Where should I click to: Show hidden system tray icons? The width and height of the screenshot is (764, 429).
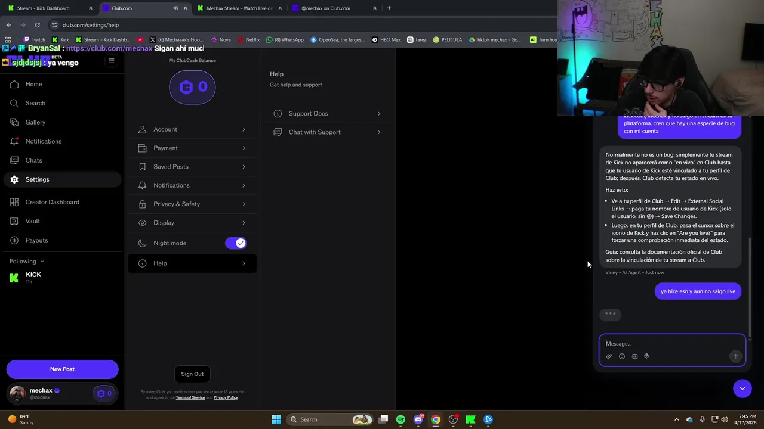tap(676, 419)
